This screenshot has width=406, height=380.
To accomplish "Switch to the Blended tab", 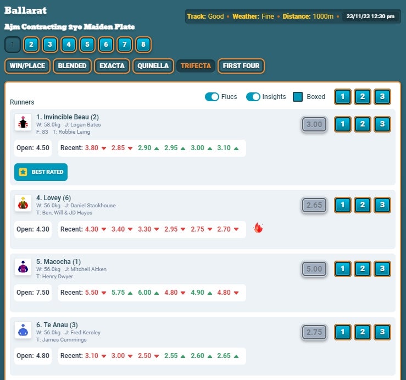I will click(x=72, y=66).
